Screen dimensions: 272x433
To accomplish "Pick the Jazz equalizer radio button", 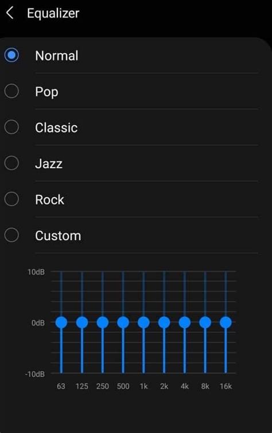I will click(11, 163).
